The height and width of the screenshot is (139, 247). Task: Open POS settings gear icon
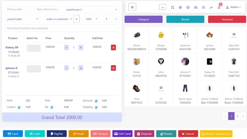(180, 7)
